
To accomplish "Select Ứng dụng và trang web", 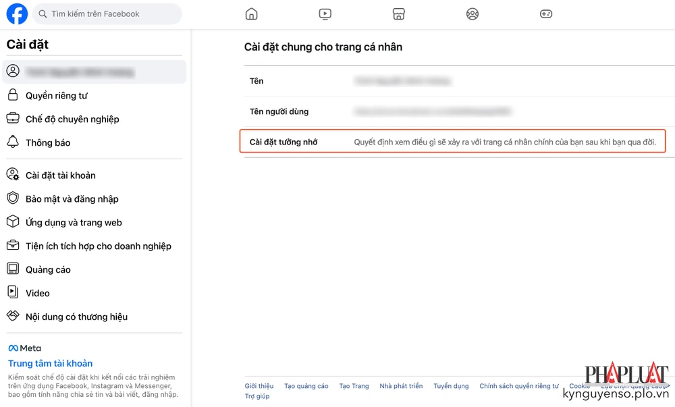I will [74, 222].
